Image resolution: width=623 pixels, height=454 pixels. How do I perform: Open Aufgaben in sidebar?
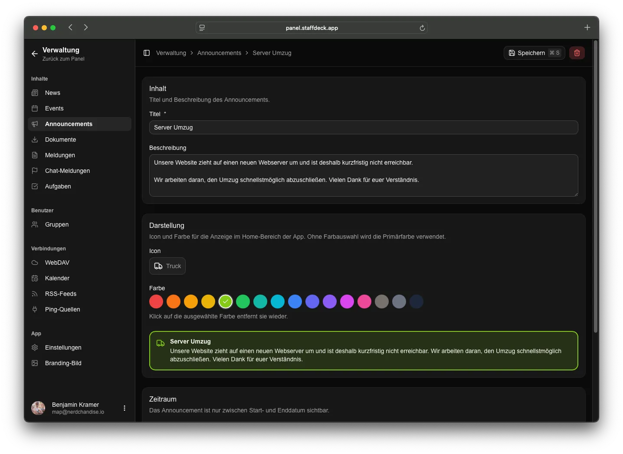point(79,186)
